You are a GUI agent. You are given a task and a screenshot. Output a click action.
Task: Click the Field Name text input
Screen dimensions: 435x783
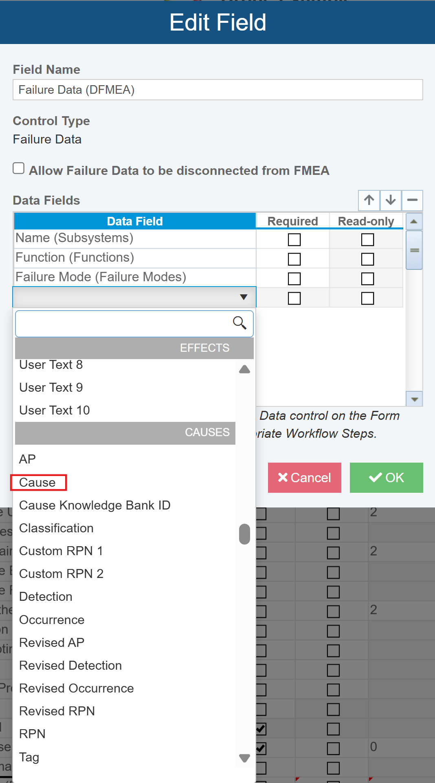click(217, 90)
